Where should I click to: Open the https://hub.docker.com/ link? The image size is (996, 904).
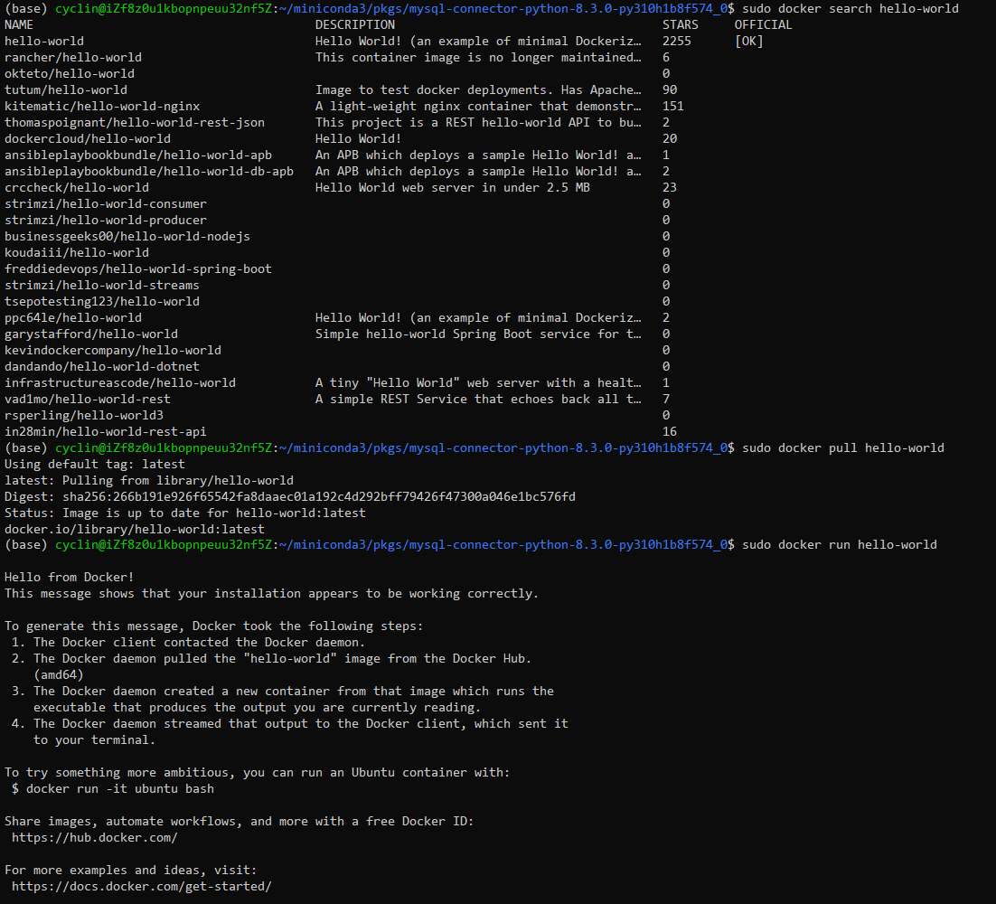95,838
